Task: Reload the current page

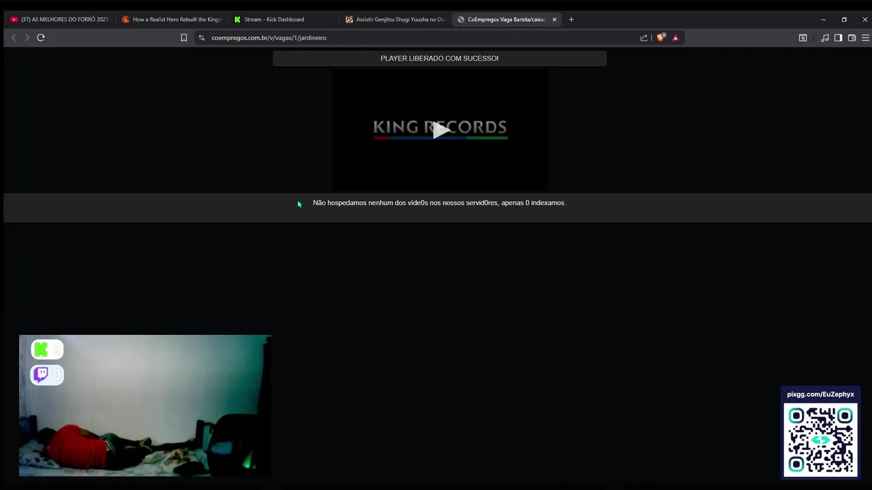Action: coord(41,37)
